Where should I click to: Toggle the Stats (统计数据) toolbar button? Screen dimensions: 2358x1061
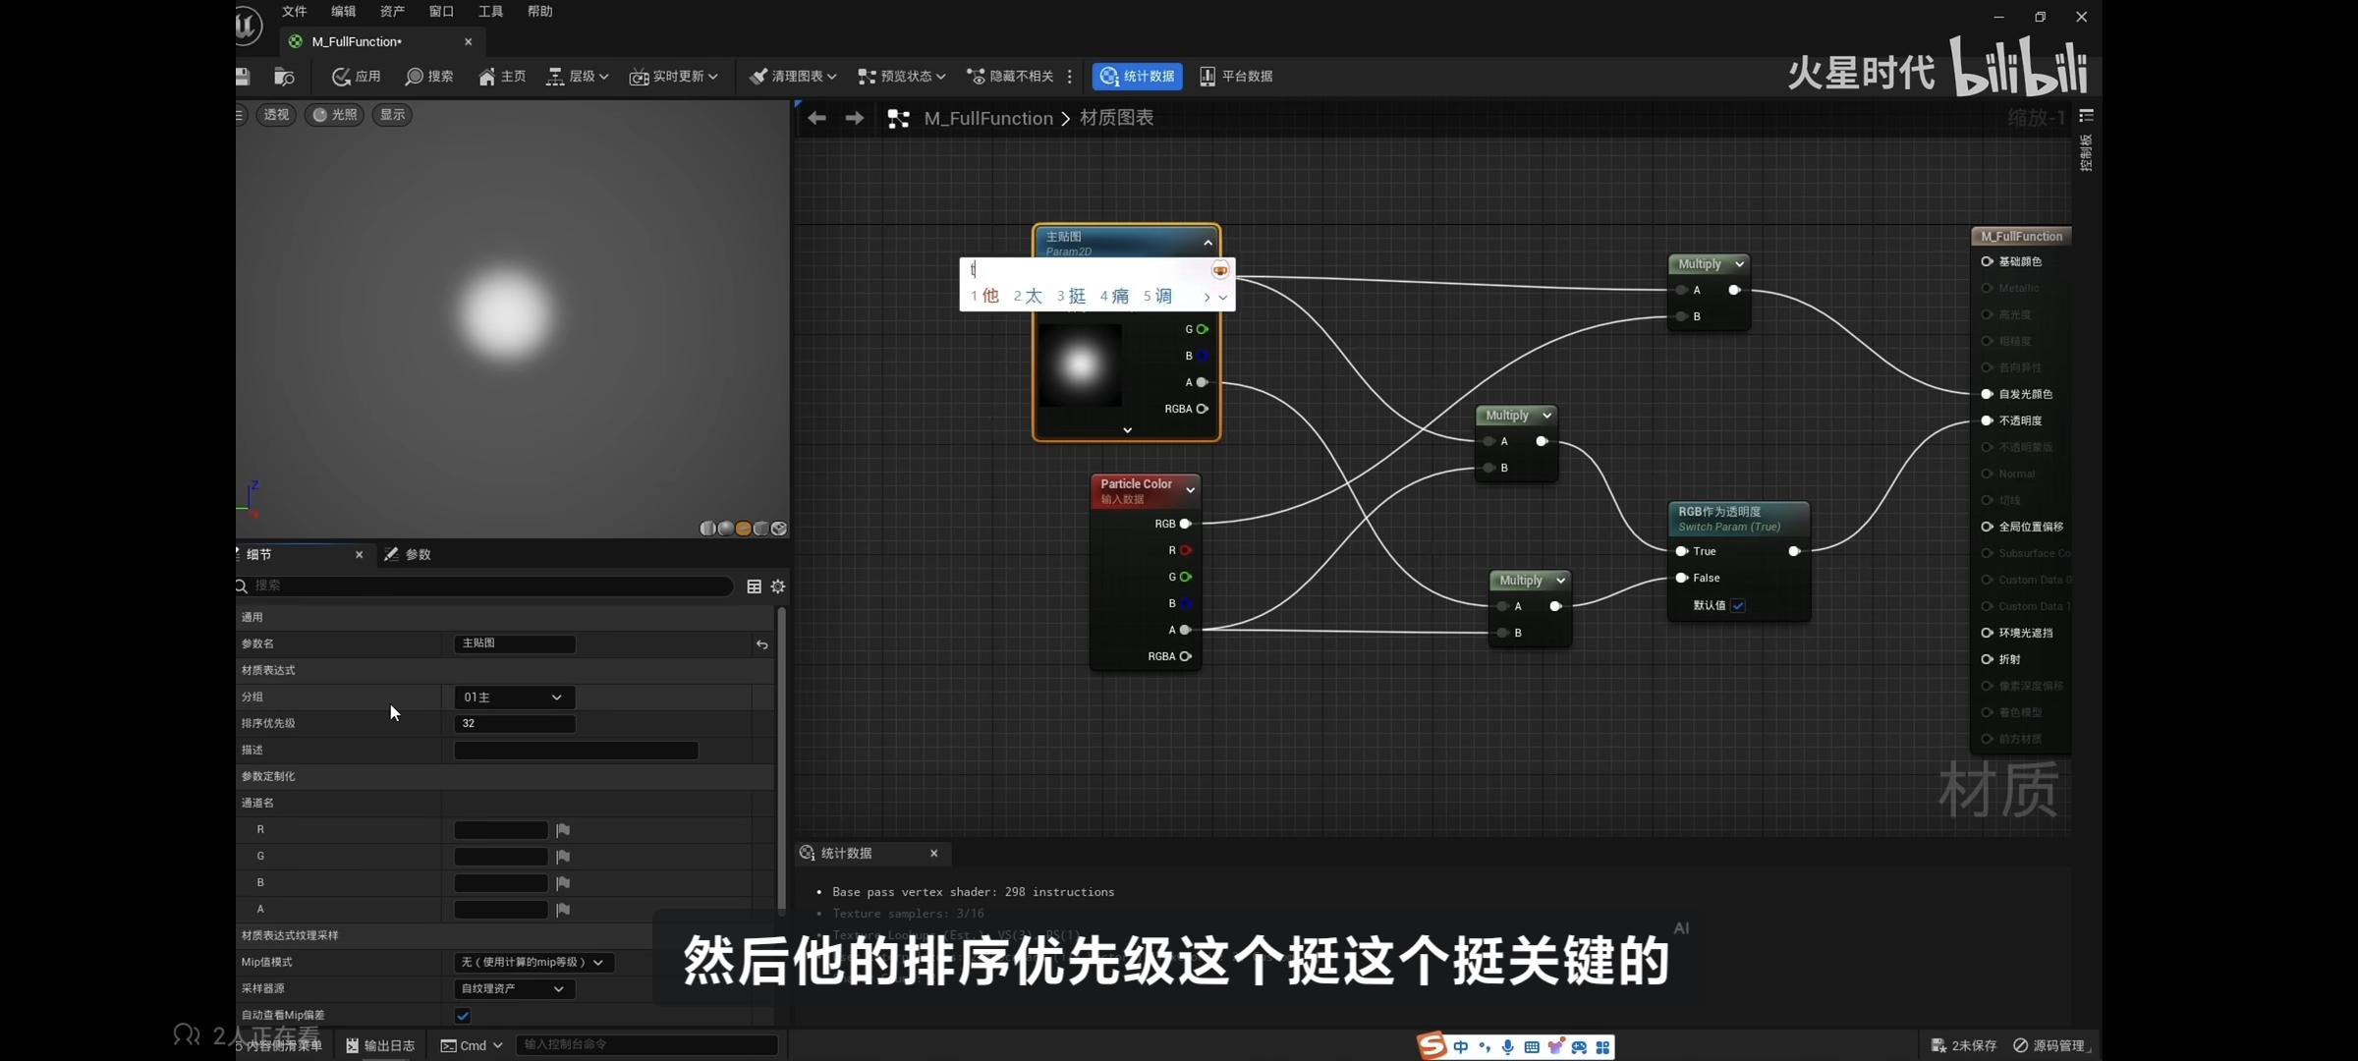click(1137, 76)
